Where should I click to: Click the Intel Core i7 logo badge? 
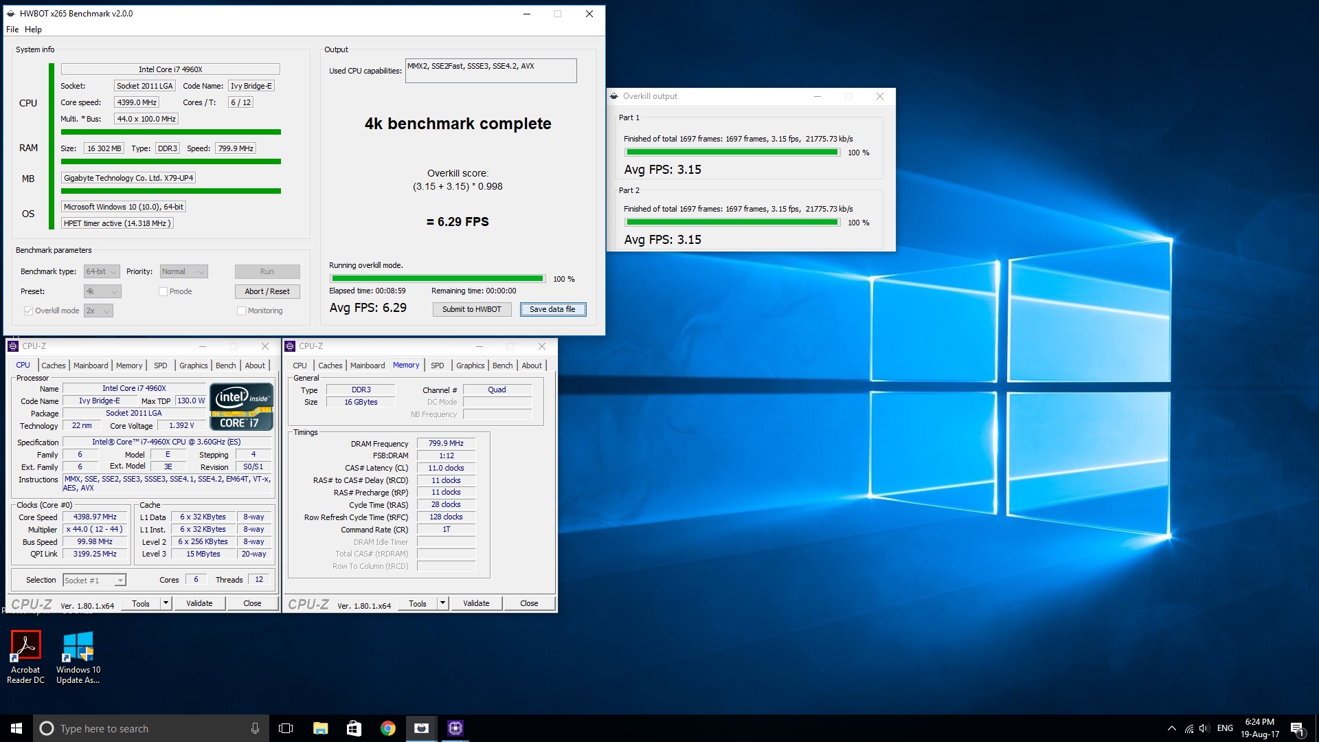[242, 407]
